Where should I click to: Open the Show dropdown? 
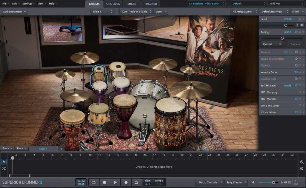click(x=298, y=12)
